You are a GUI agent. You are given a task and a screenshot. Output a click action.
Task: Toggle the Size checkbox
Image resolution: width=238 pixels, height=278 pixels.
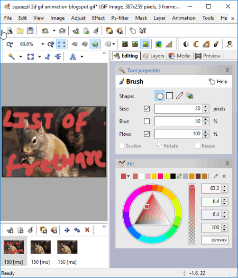[x=147, y=109]
